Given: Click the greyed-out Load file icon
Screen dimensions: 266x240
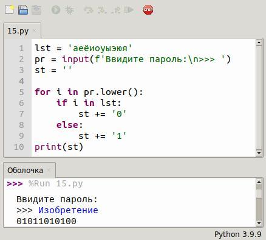Looking at the screenshot, I should click(x=36, y=10).
